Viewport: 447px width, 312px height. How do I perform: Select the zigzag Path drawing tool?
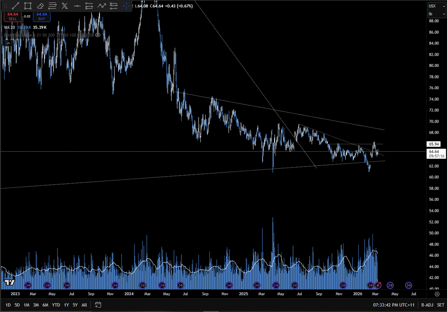pyautogui.click(x=102, y=6)
